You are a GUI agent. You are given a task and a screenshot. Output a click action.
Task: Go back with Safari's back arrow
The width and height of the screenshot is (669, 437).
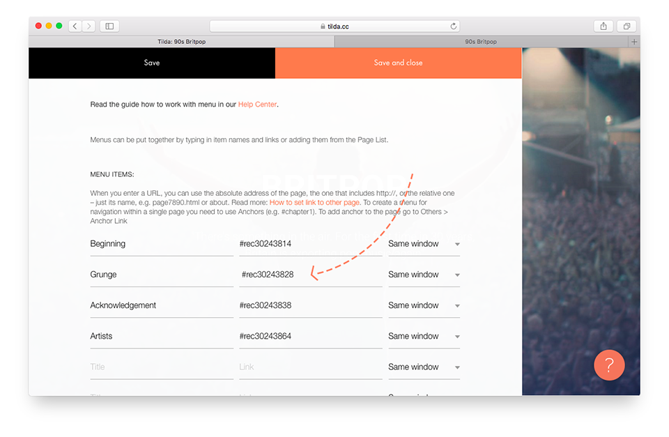click(75, 26)
